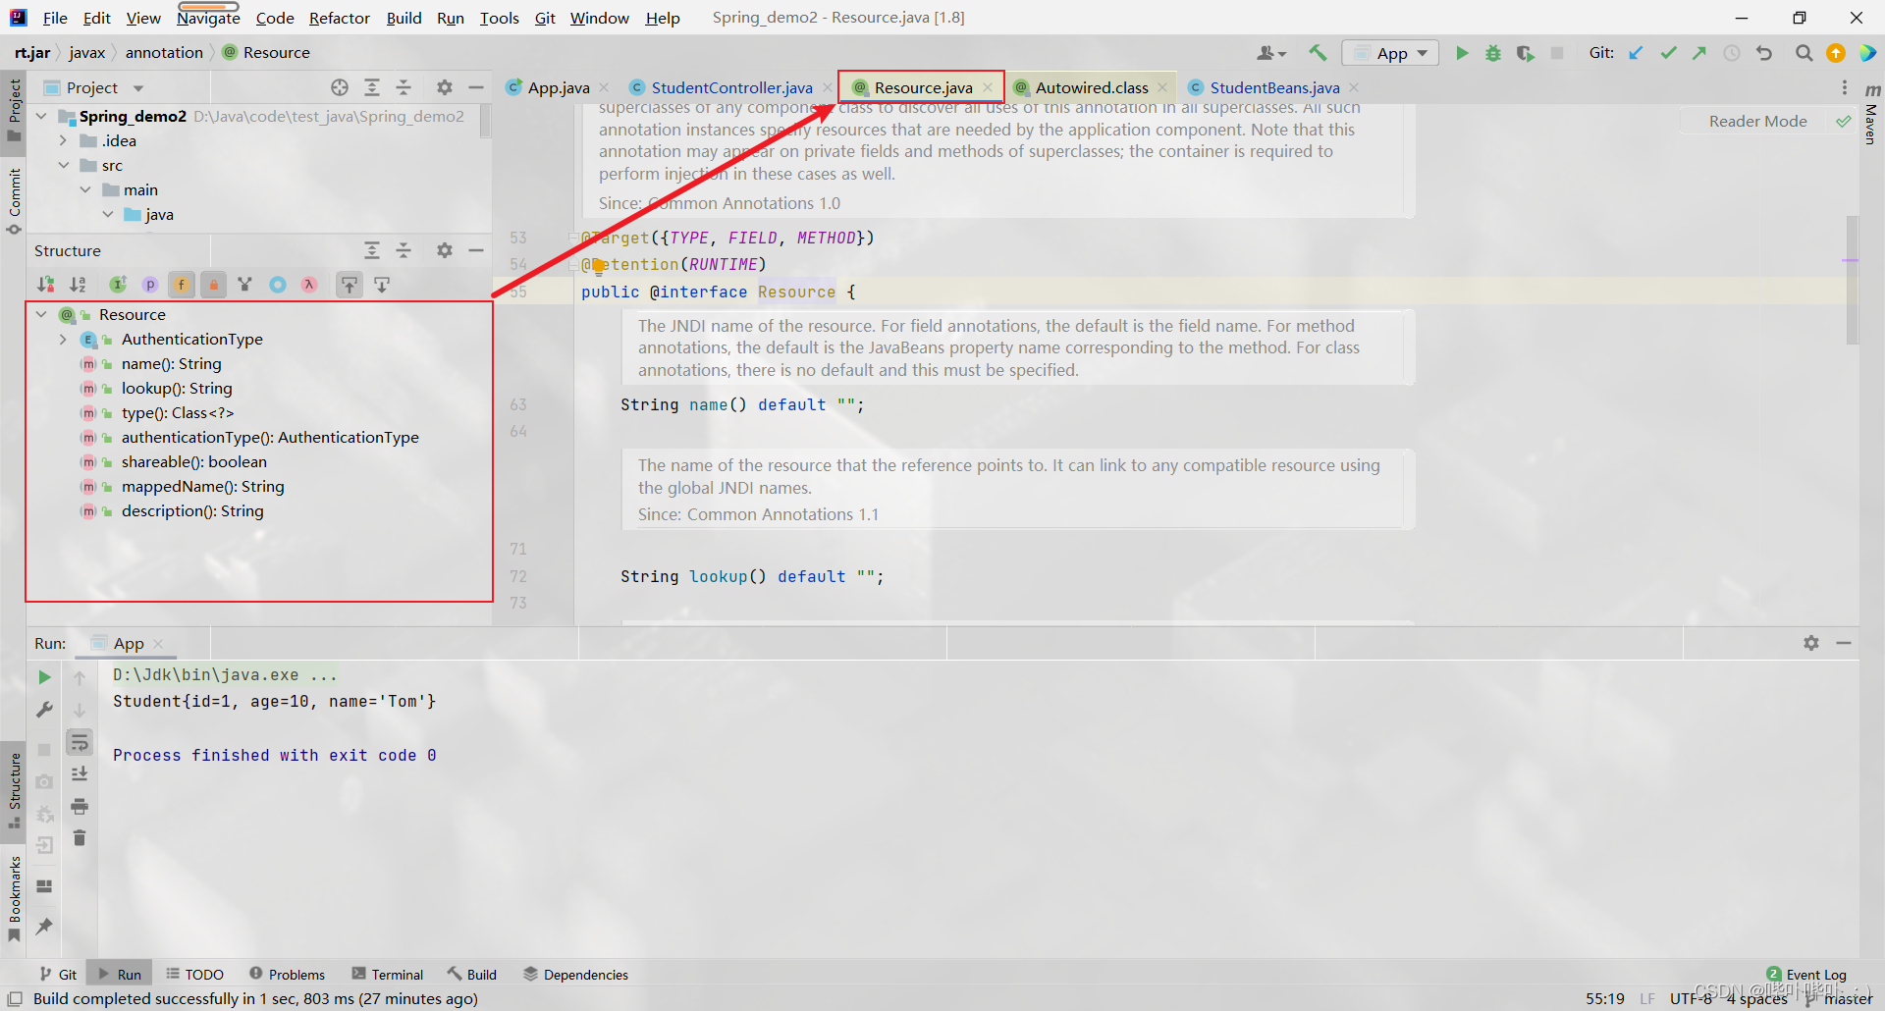Toggle autoscroll to source in Structure

click(350, 285)
